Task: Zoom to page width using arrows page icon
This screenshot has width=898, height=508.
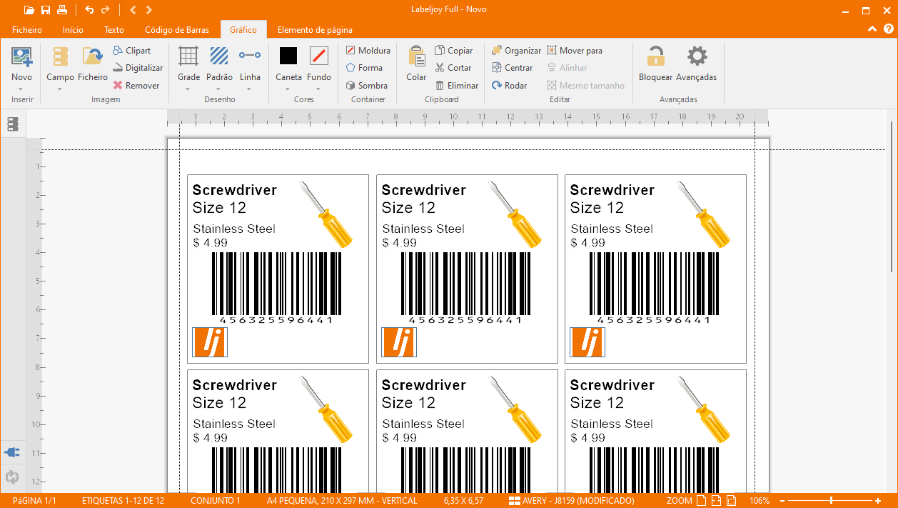Action: click(x=718, y=501)
